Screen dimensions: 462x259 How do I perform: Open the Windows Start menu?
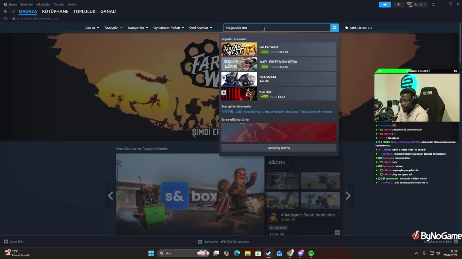click(151, 253)
